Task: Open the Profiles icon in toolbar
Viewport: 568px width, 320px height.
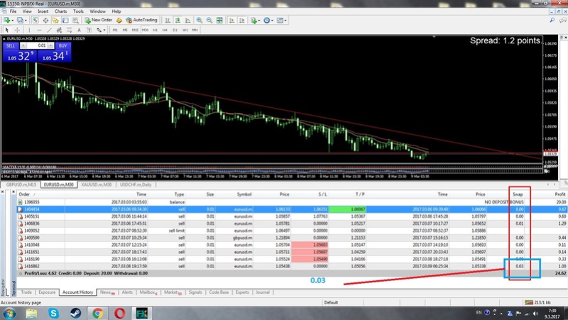Action: 21,21
